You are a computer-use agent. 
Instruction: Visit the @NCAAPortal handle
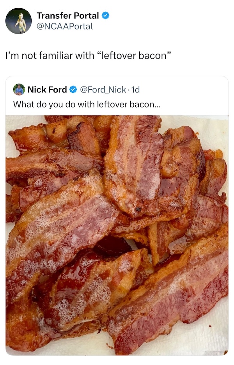[65, 27]
